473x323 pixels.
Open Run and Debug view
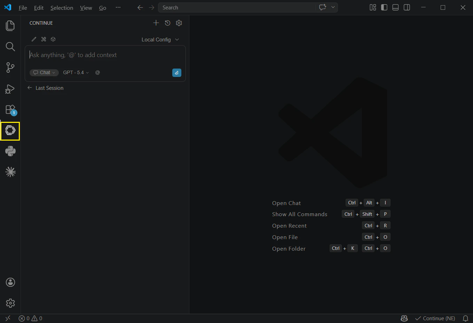click(10, 89)
